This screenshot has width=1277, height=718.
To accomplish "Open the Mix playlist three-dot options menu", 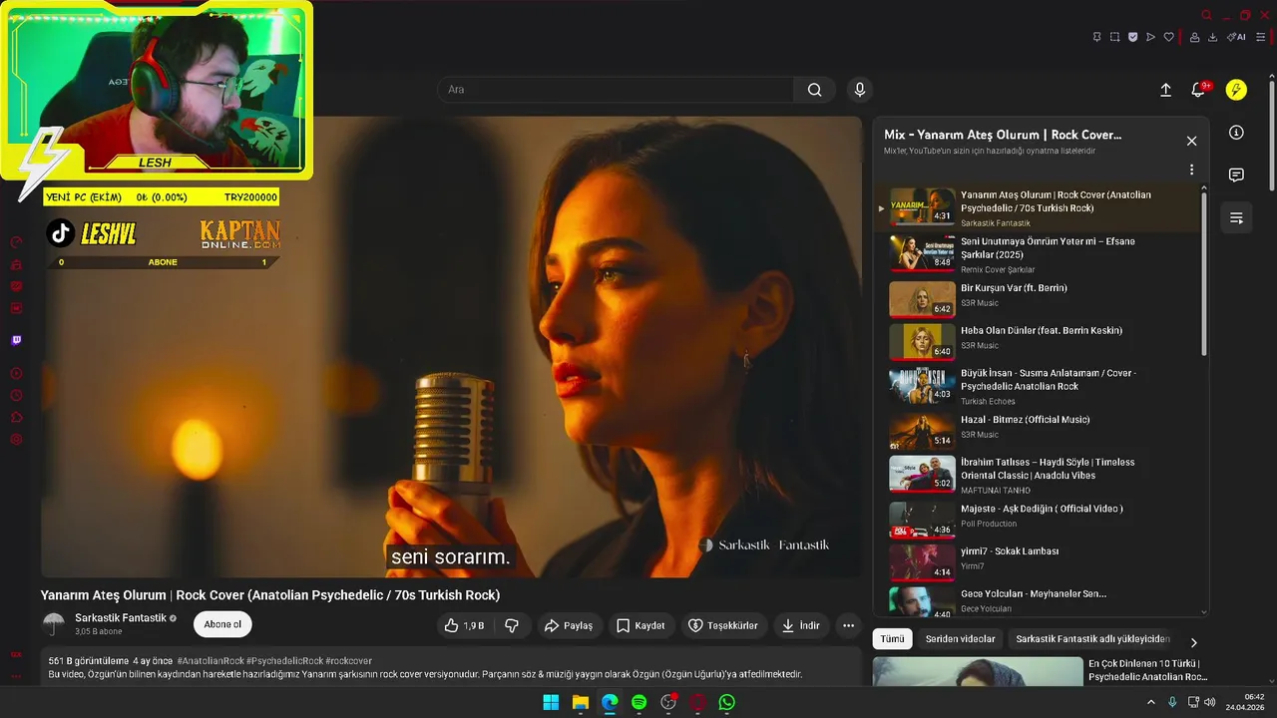I will pyautogui.click(x=1191, y=170).
